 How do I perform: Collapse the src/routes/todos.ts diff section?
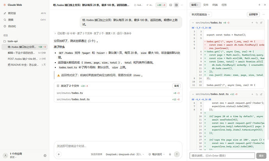[x=193, y=23]
